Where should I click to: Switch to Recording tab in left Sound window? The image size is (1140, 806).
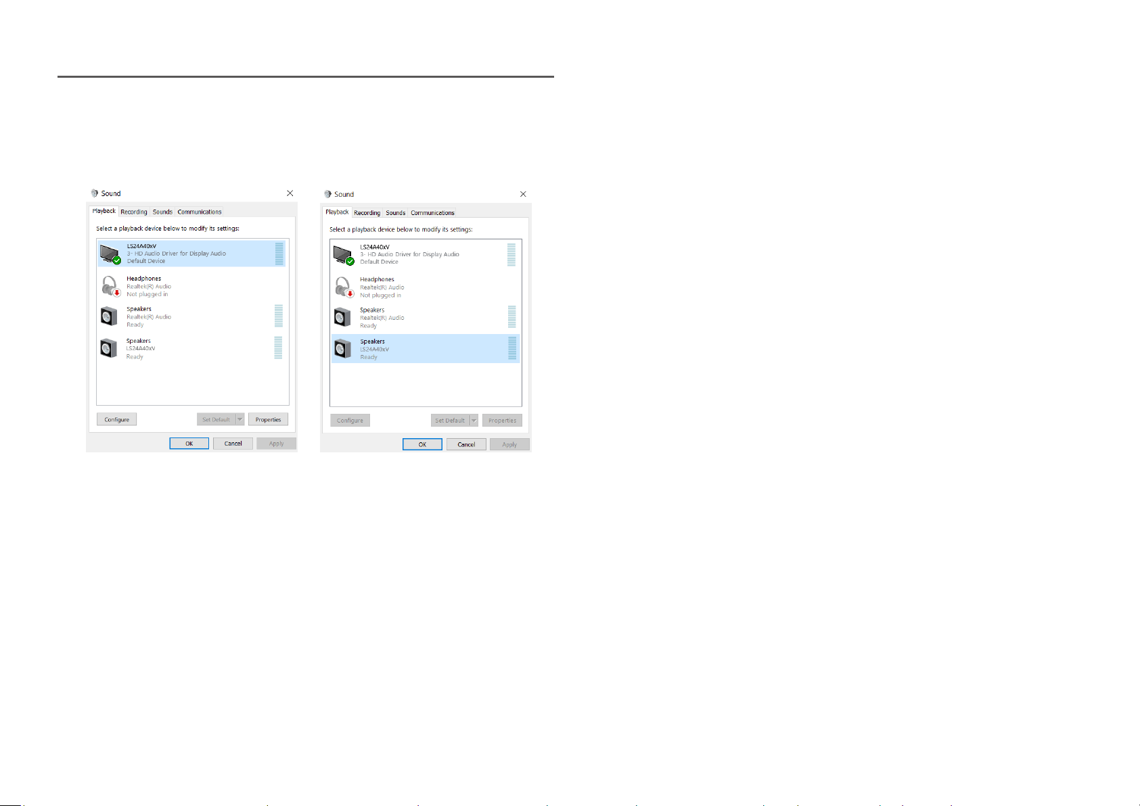[x=134, y=212]
